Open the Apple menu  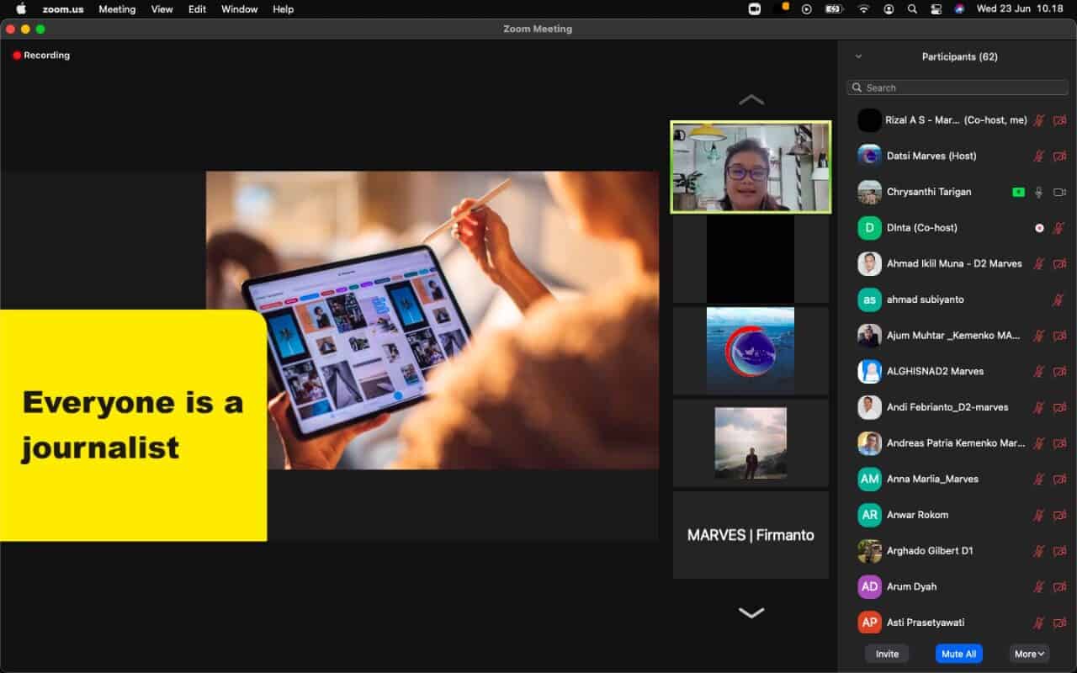21,9
